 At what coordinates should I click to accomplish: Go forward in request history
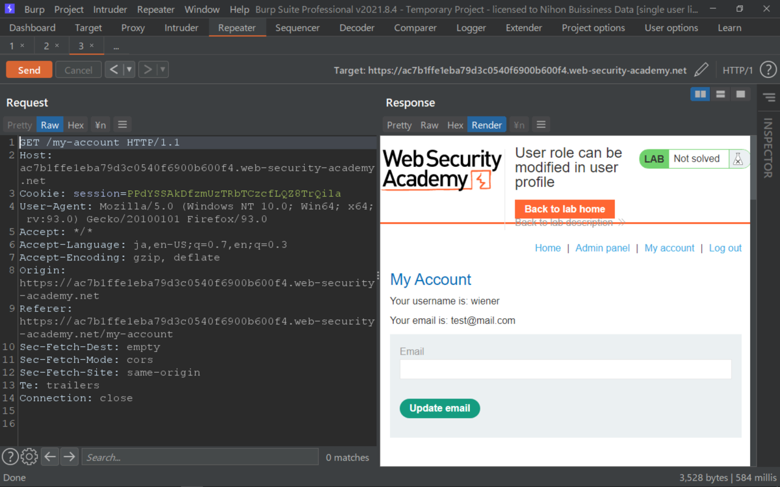click(x=148, y=69)
